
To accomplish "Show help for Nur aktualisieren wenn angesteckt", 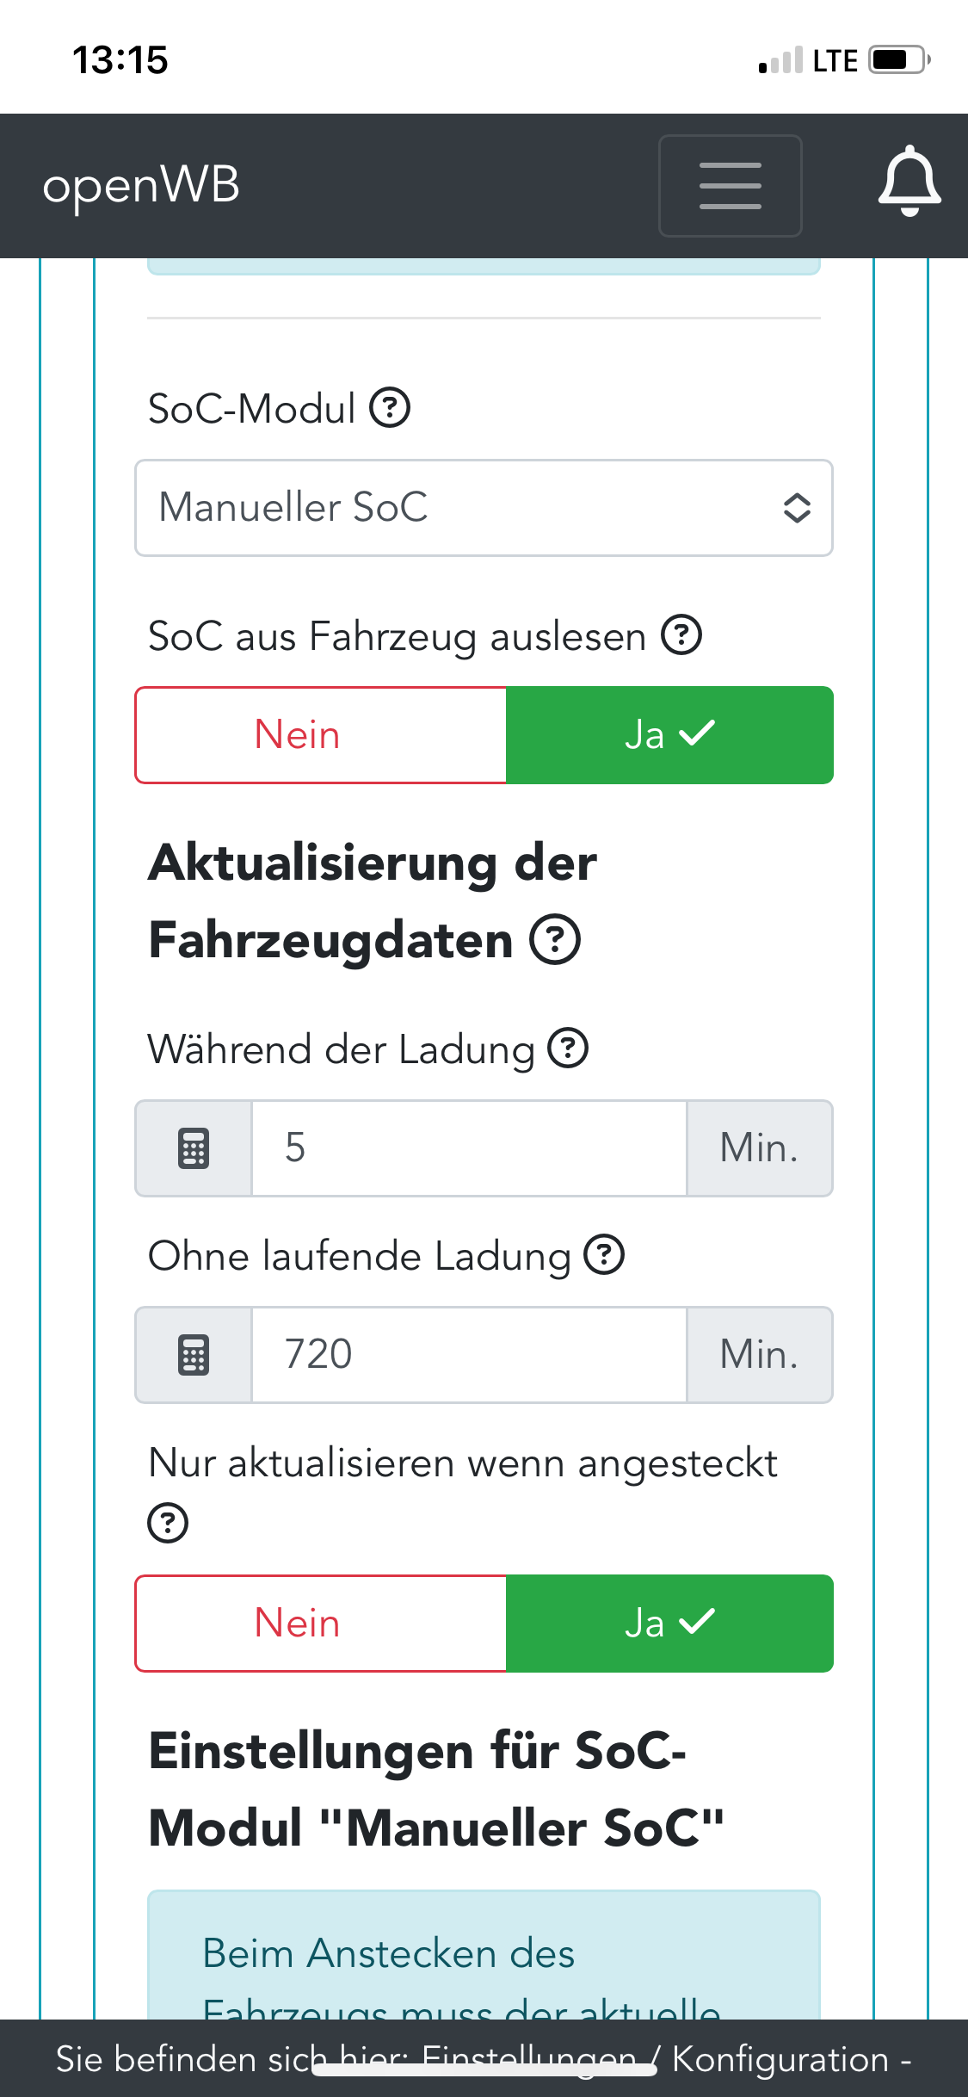I will tap(168, 1522).
